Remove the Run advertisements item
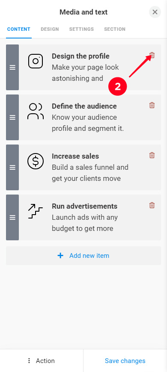 (152, 205)
